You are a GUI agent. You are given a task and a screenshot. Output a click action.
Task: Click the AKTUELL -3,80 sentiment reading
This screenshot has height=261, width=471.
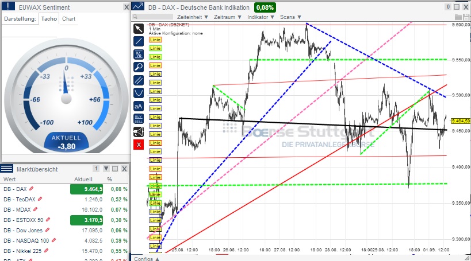66,143
